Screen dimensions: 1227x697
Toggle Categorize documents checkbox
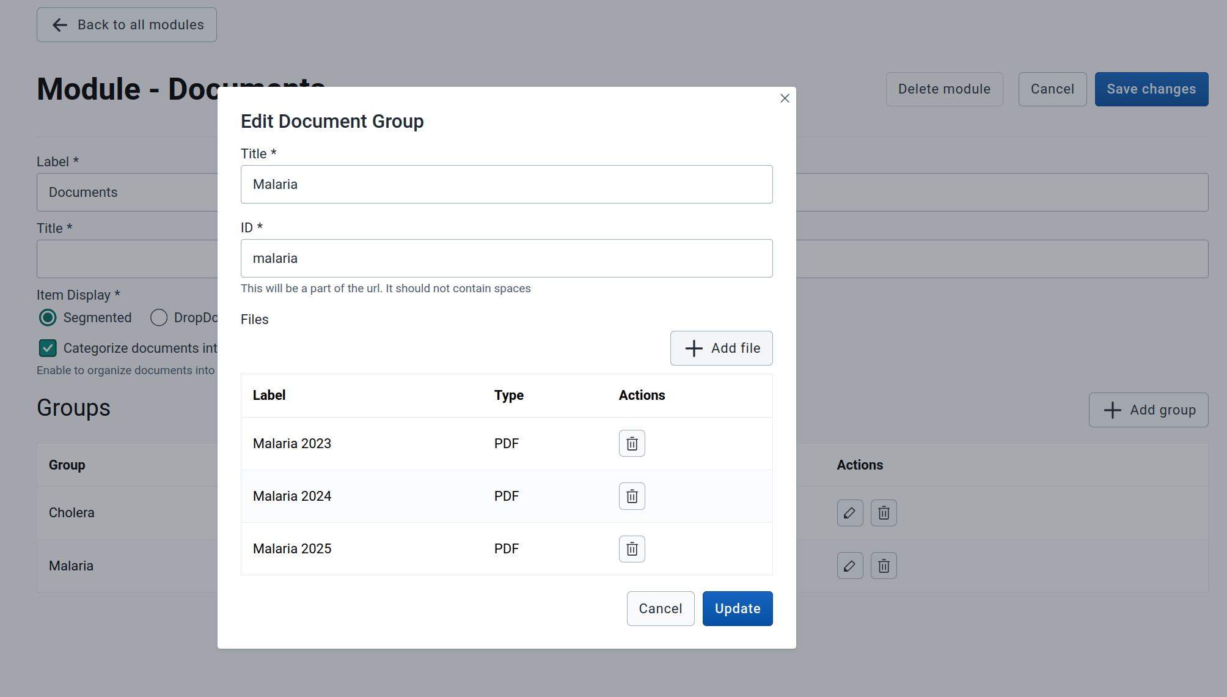click(x=48, y=348)
